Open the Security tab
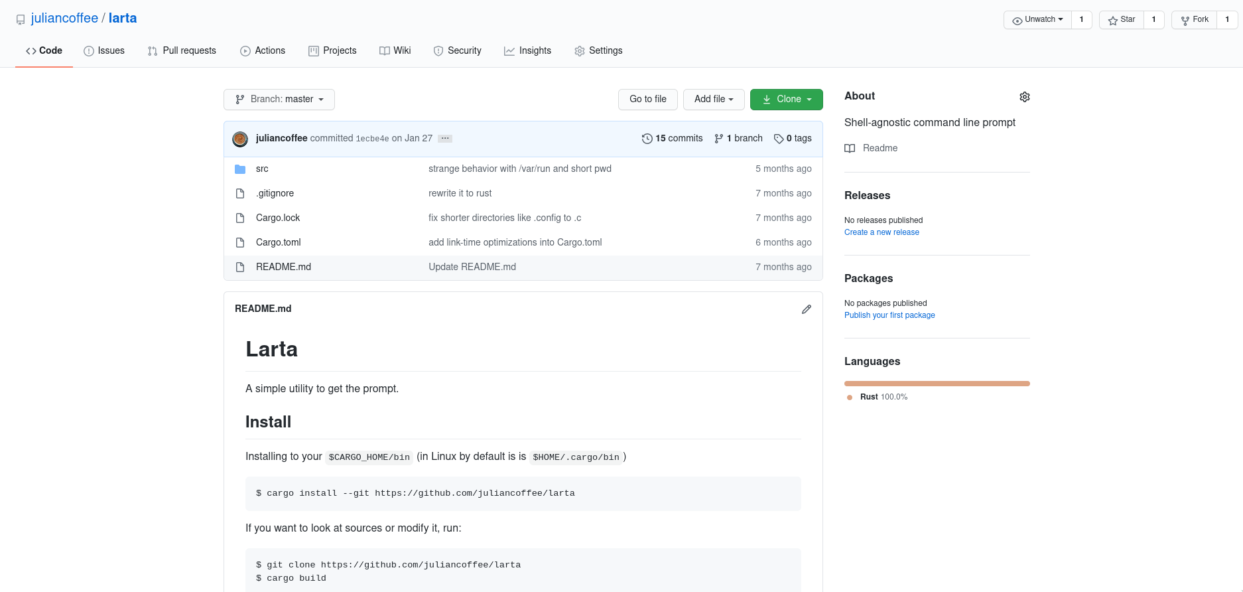Screen dimensions: 1243x592 tap(458, 50)
